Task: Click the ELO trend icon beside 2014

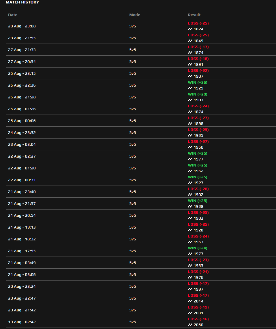Action: click(x=190, y=301)
